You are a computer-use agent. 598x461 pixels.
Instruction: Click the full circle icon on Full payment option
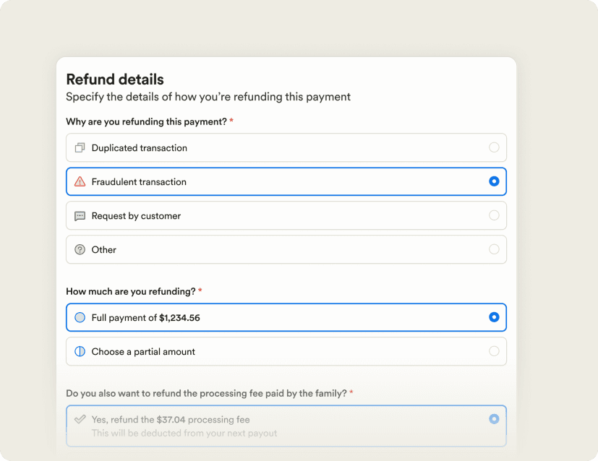[81, 317]
